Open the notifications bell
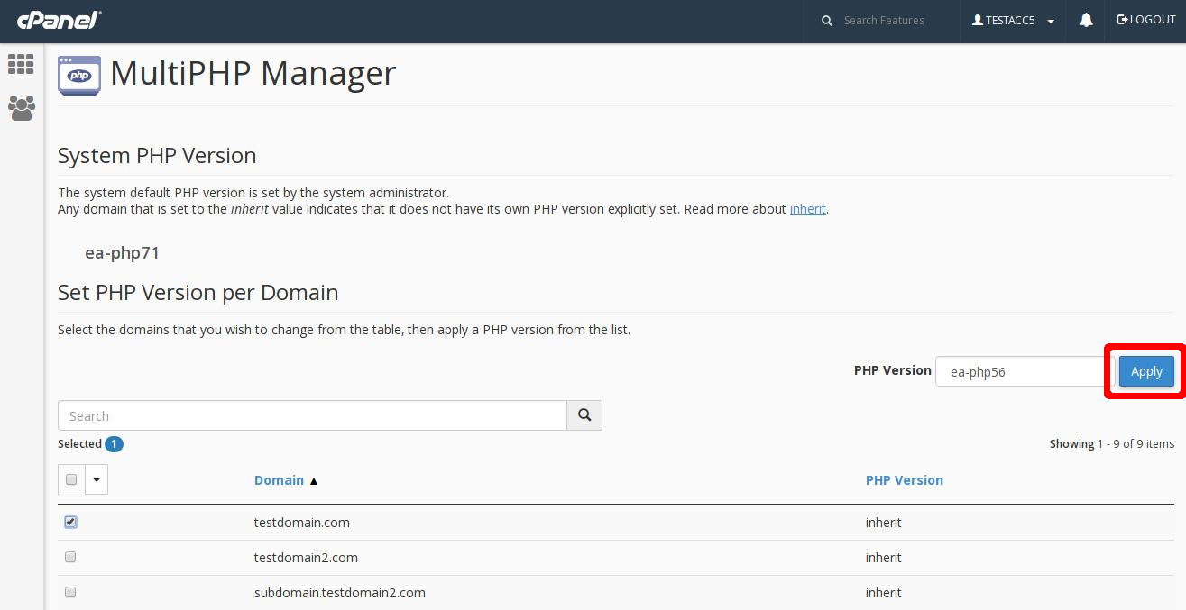1186x610 pixels. [x=1086, y=20]
